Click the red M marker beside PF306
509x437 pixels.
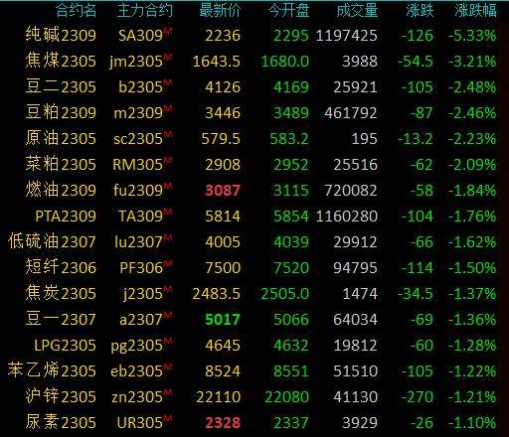[x=168, y=263]
